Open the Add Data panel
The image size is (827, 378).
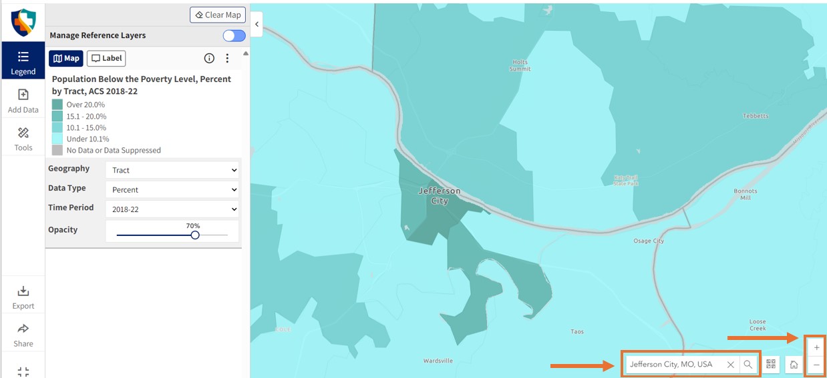tap(23, 100)
